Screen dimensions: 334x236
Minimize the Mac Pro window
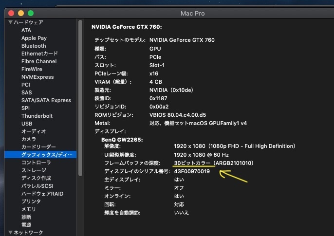click(21, 13)
